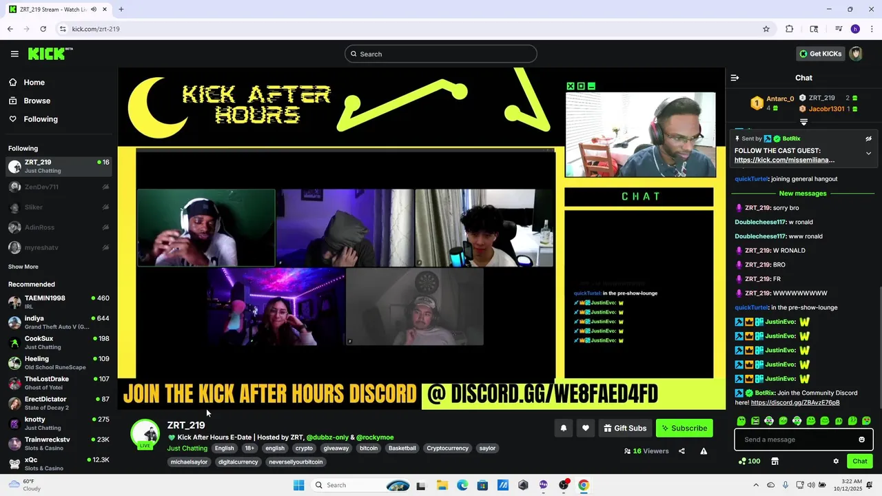
Task: Click the Just Chatting category link
Action: tap(187, 448)
